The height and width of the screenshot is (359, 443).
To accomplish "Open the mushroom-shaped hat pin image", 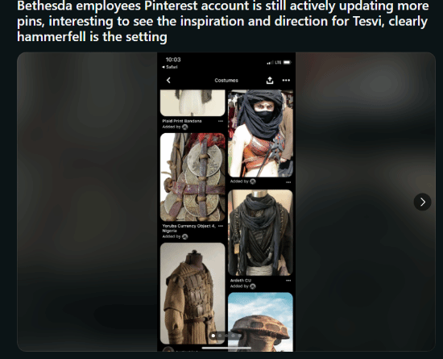I will tap(260, 322).
